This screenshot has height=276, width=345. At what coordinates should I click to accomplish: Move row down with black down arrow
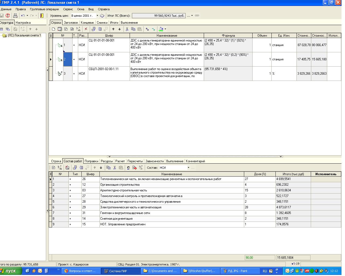[120, 29]
